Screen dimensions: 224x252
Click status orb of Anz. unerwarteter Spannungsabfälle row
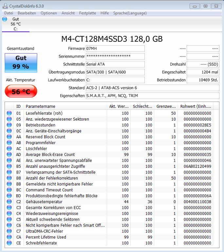click(9, 160)
